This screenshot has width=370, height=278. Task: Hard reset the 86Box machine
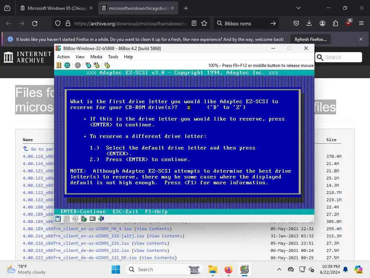coord(67,65)
